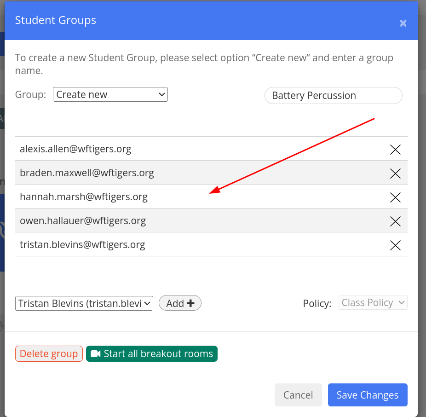Select the hannah.marsh@wftigers.org row
This screenshot has width=426, height=417.
click(211, 197)
